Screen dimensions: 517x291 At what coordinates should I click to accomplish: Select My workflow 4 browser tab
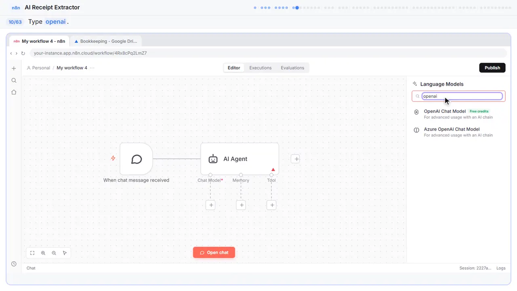[39, 41]
